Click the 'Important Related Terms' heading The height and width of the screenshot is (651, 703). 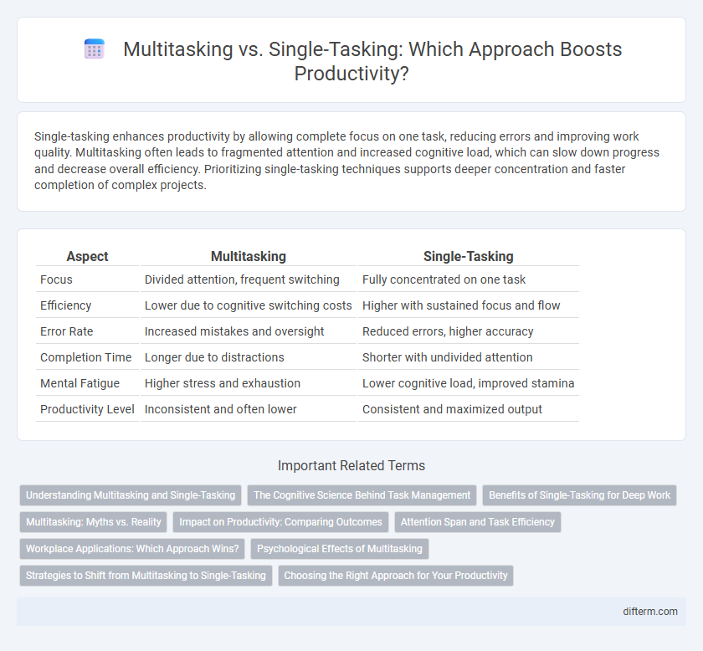click(351, 465)
